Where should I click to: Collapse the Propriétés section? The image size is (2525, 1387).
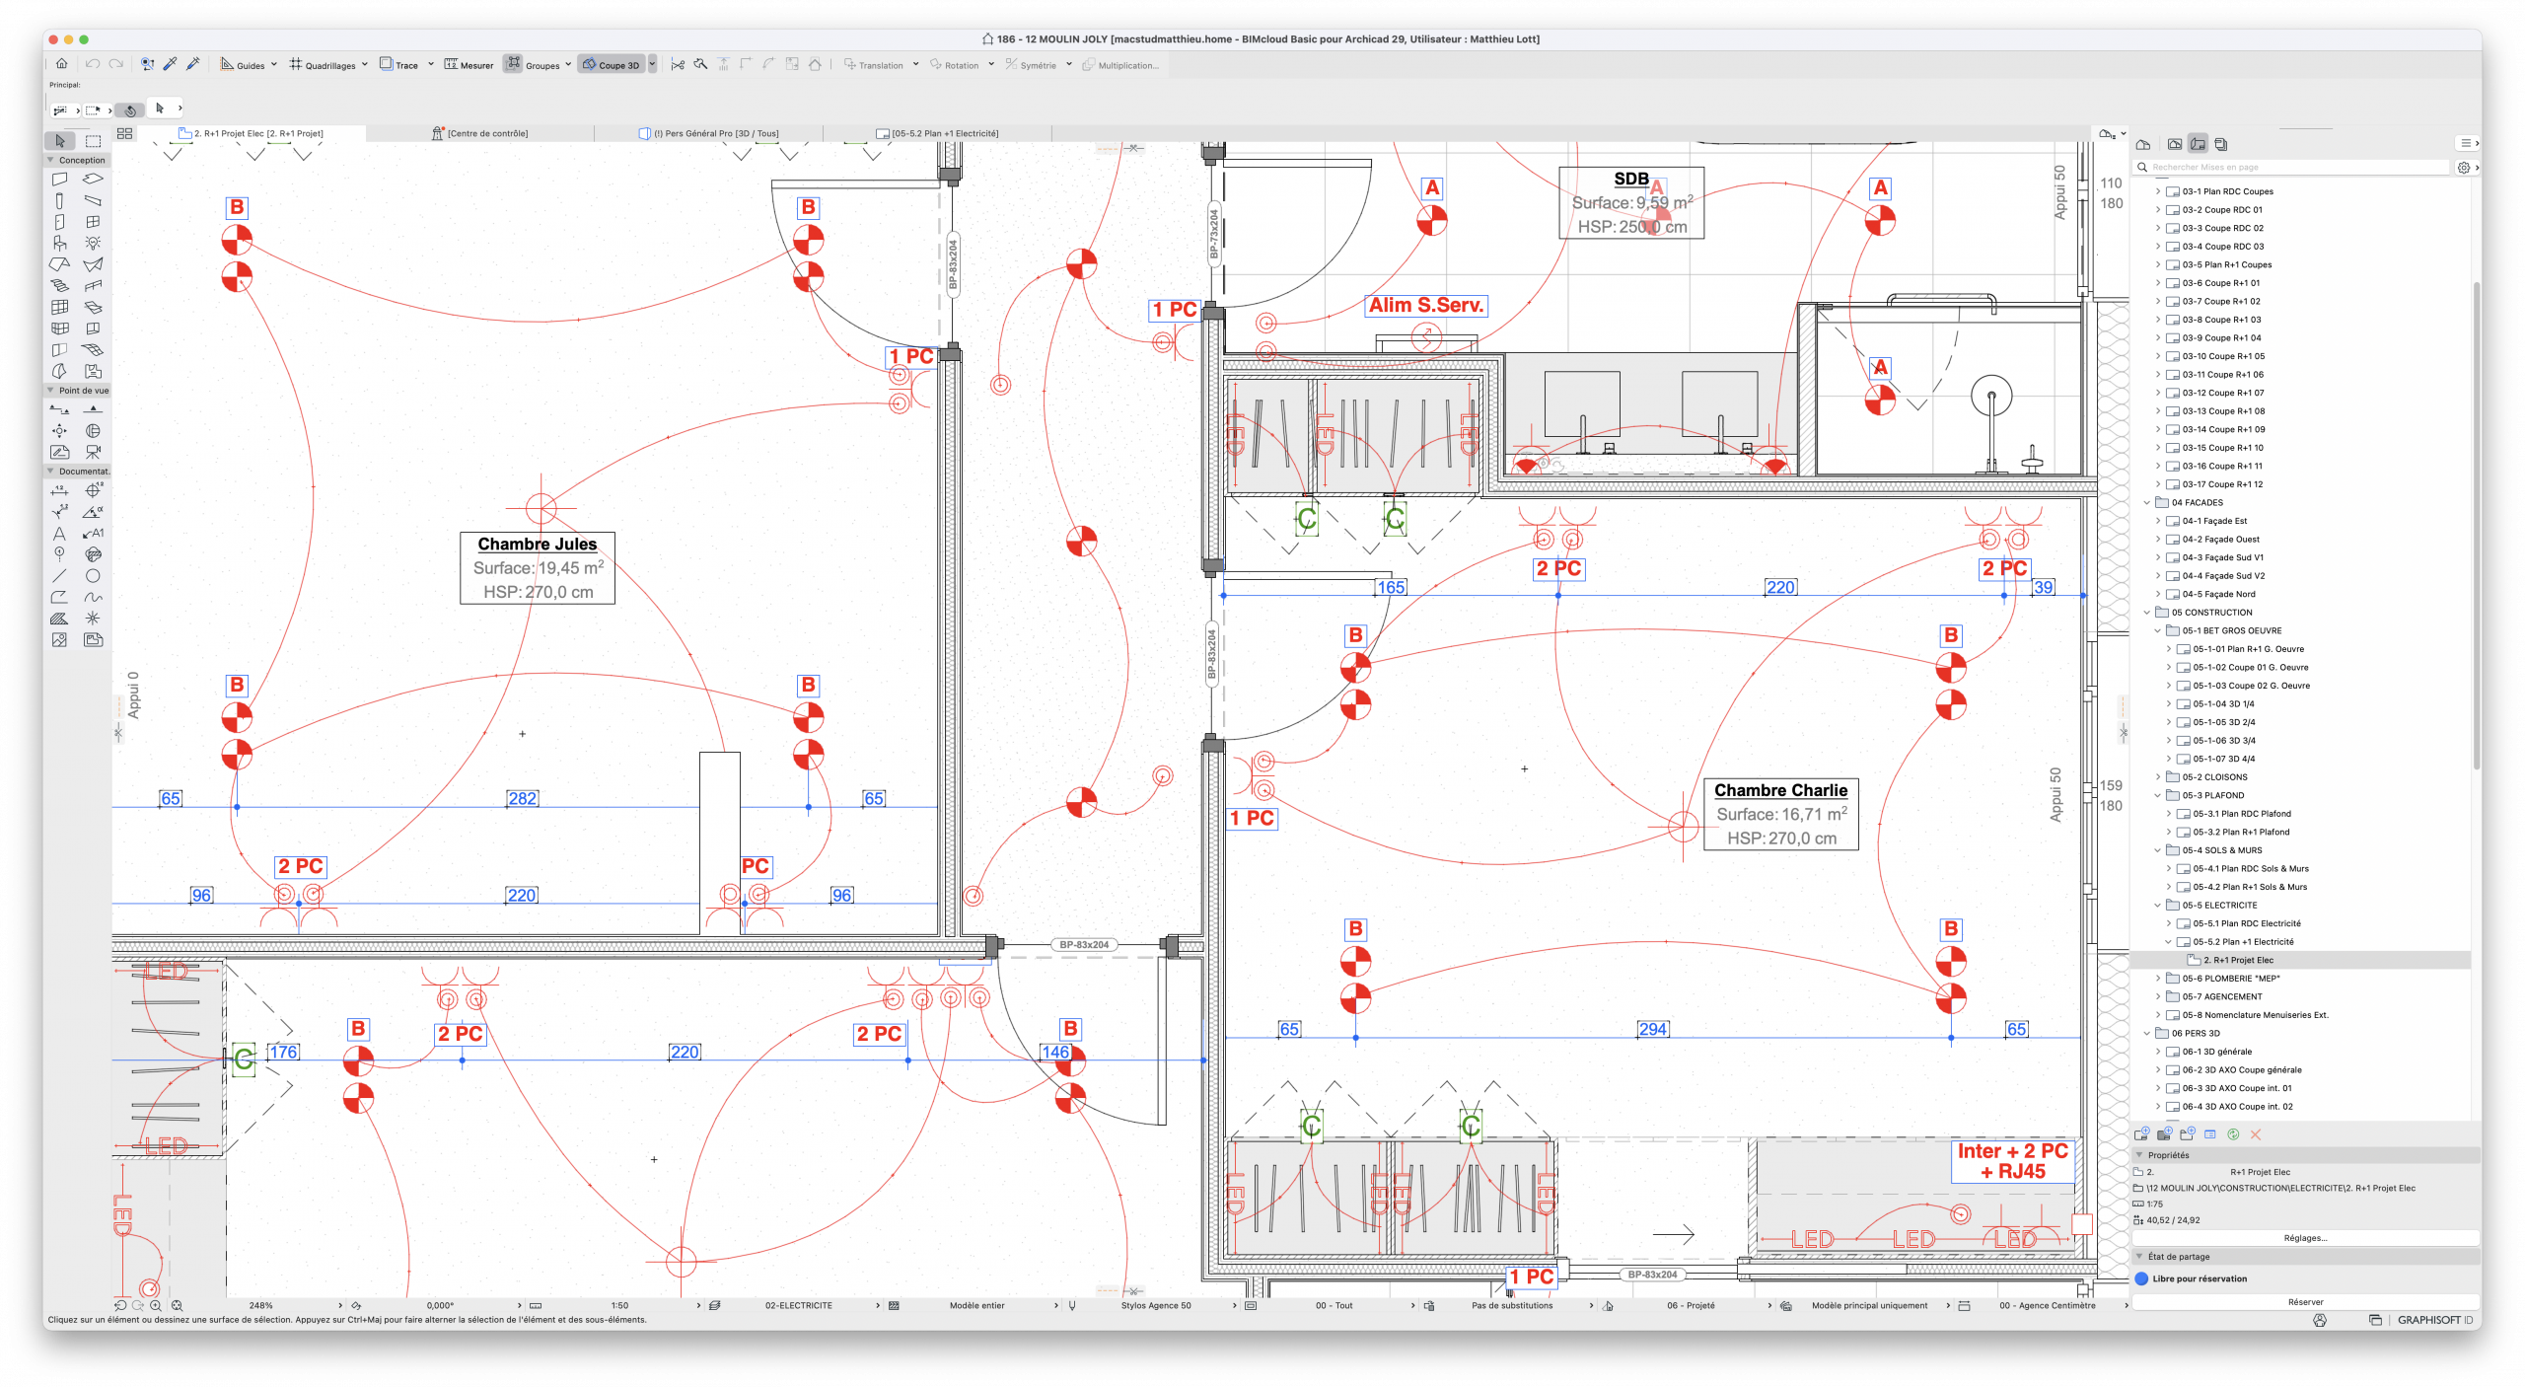[x=2139, y=1155]
